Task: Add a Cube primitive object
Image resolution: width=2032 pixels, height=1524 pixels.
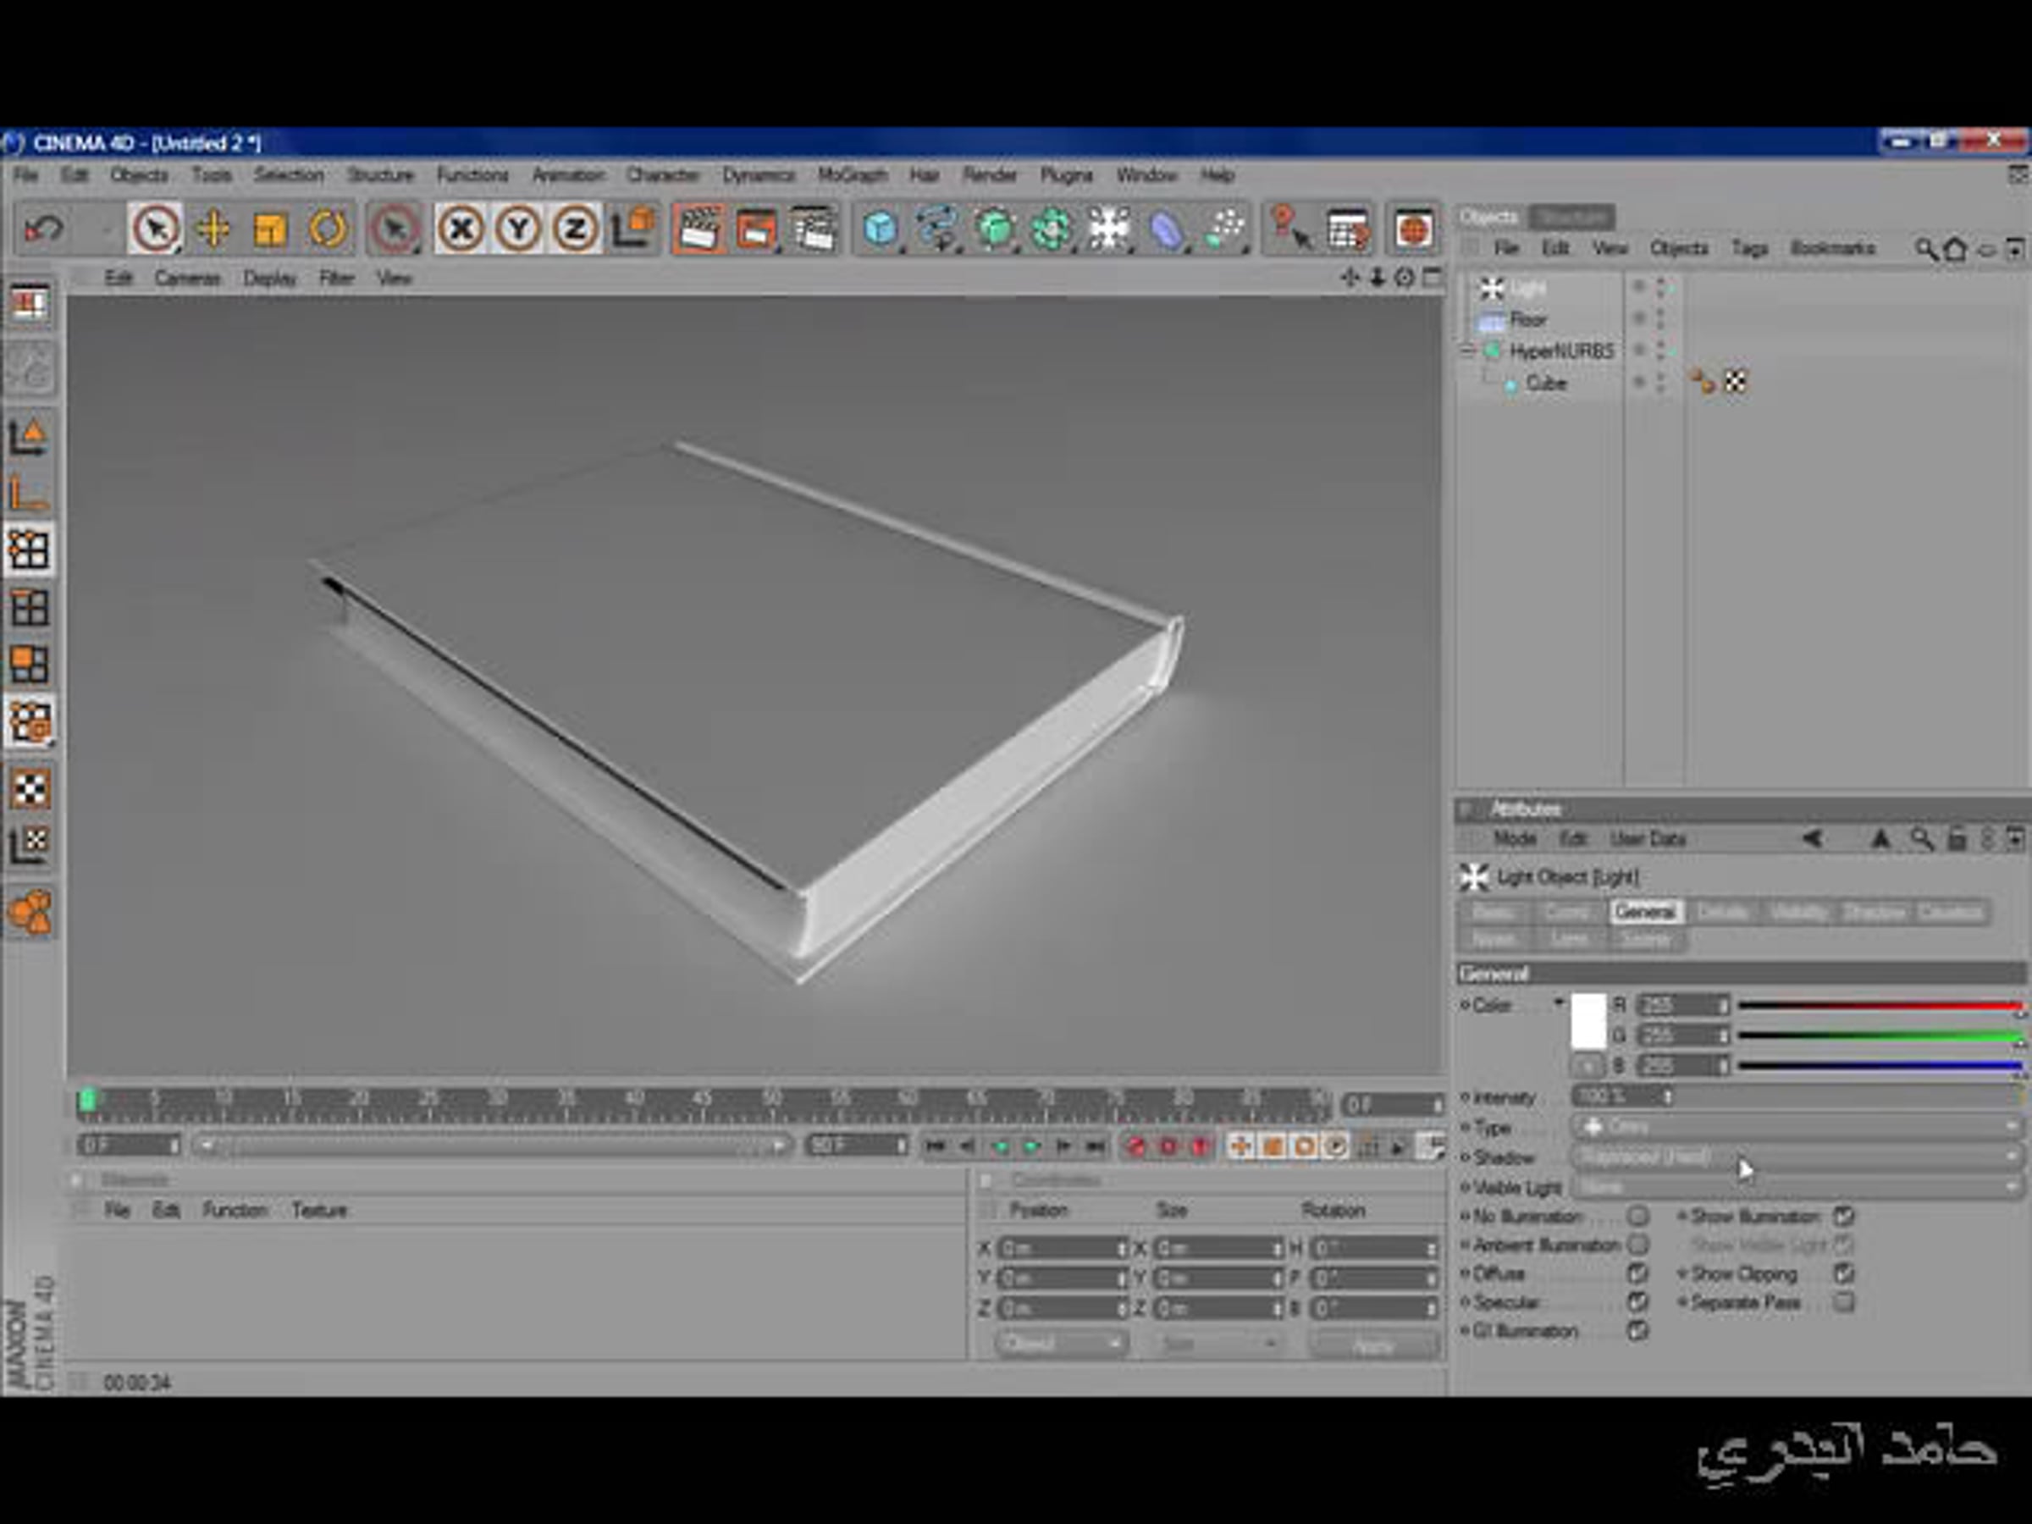Action: (x=880, y=229)
